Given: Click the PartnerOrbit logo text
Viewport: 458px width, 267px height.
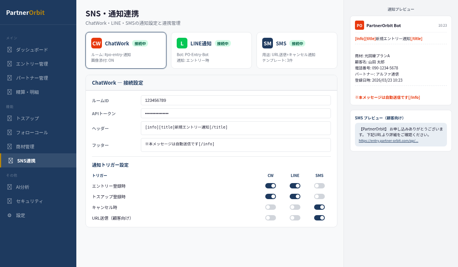Looking at the screenshot, I should [x=25, y=13].
